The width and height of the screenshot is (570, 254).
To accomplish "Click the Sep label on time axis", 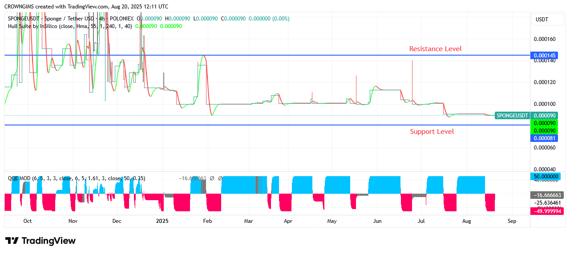I will pos(512,221).
